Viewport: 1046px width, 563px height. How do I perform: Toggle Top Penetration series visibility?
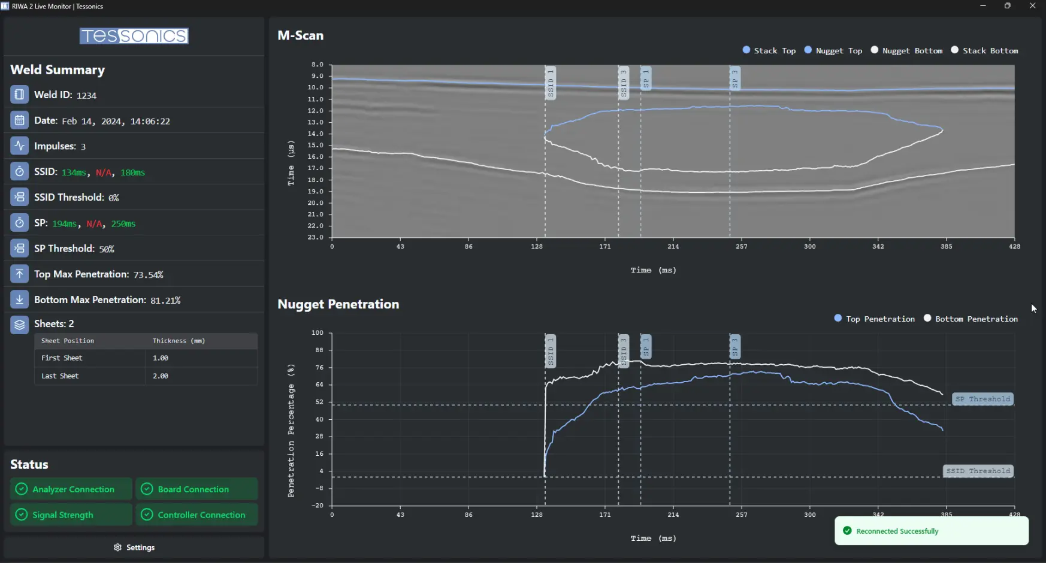(875, 319)
